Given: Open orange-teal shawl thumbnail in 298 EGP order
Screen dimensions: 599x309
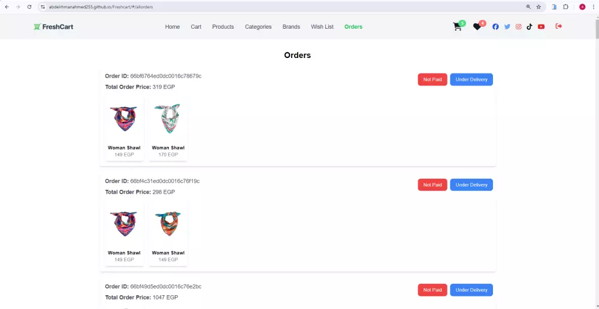Looking at the screenshot, I should (x=168, y=224).
